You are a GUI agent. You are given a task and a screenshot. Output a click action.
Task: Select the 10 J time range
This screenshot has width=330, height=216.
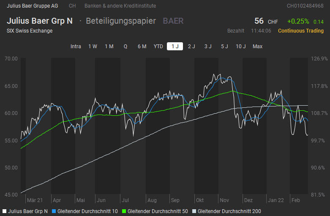click(241, 46)
